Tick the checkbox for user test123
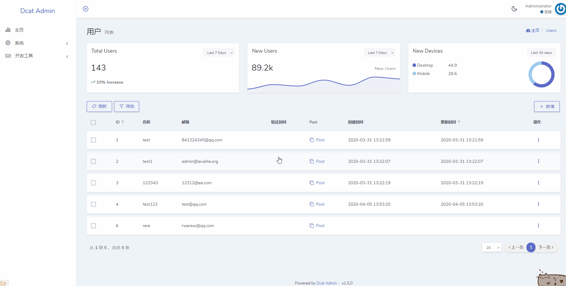Screen dimensions: 566x286 (x=94, y=204)
